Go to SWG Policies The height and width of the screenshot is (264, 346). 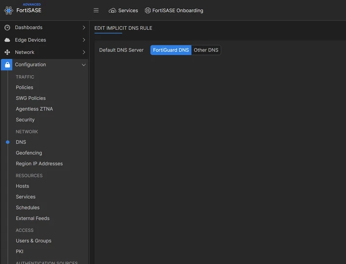[31, 98]
